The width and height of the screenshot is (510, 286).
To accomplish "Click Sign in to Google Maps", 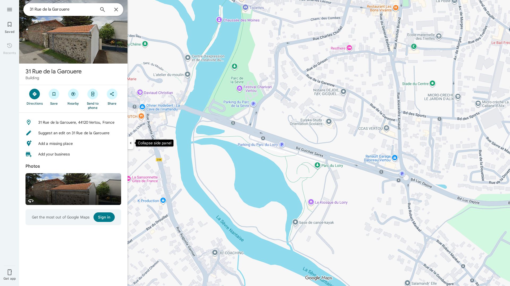I will coord(104,217).
